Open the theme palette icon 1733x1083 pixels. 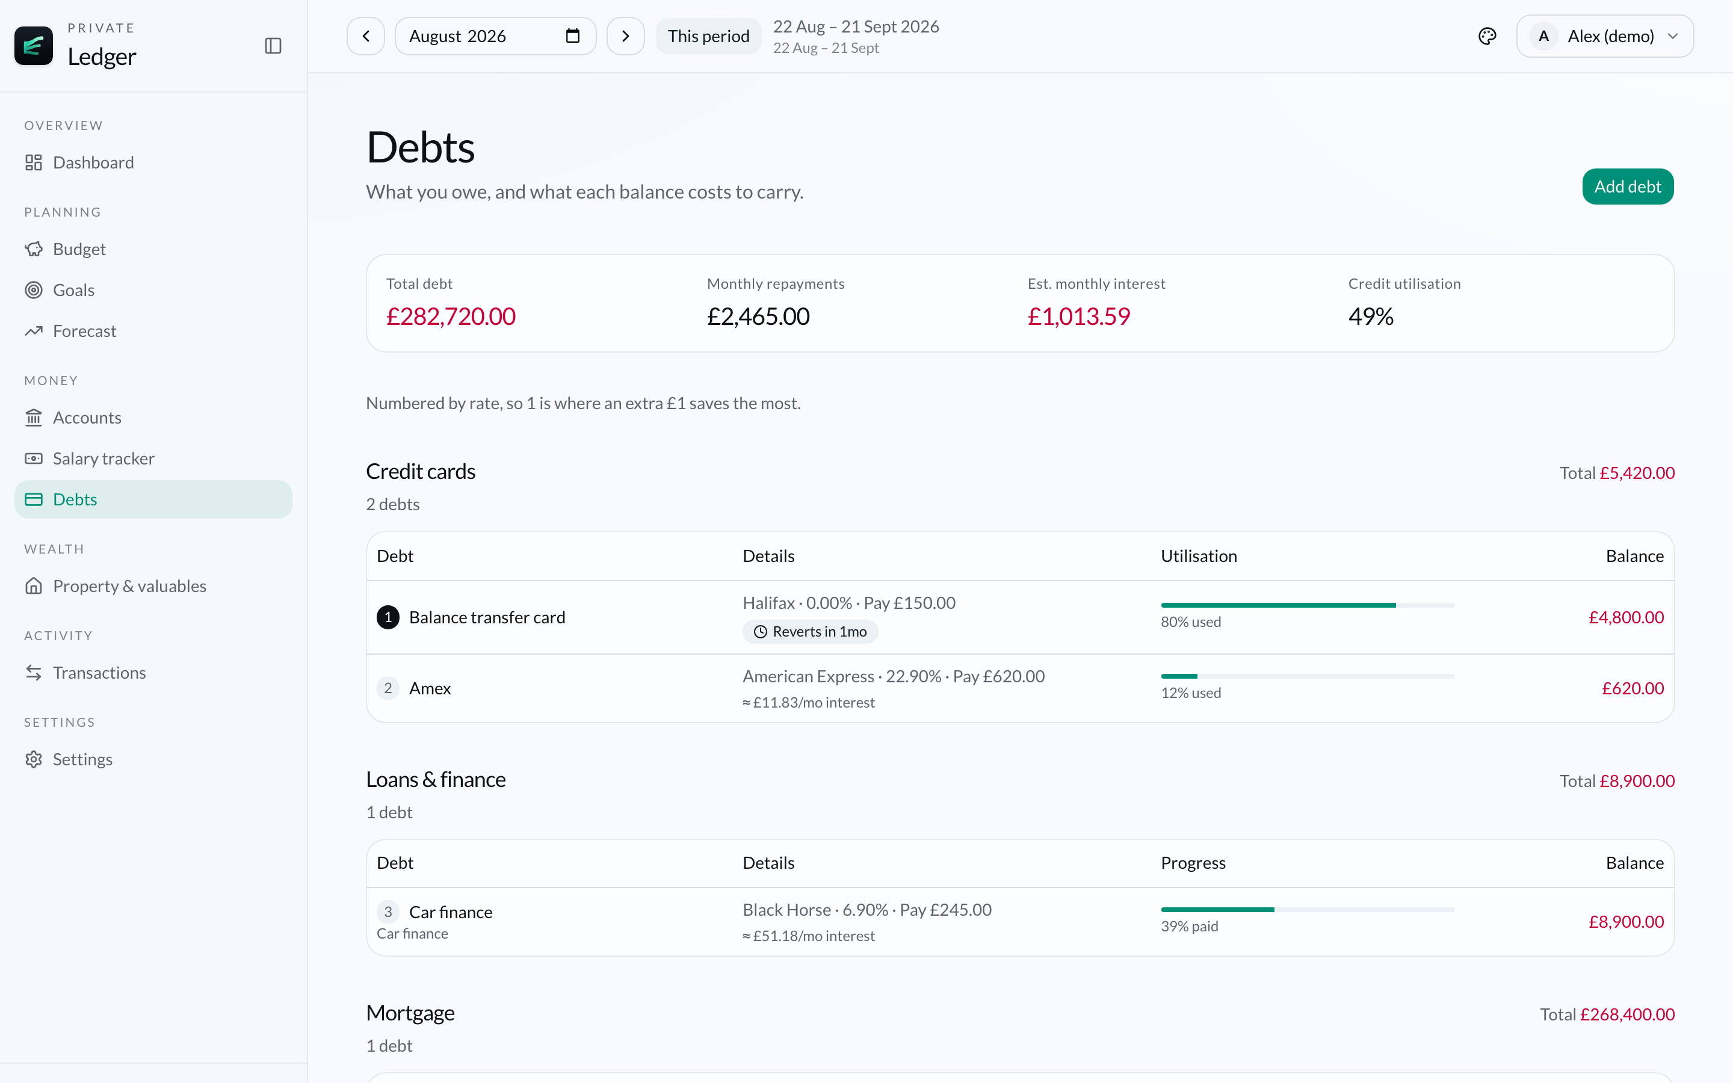(1487, 36)
